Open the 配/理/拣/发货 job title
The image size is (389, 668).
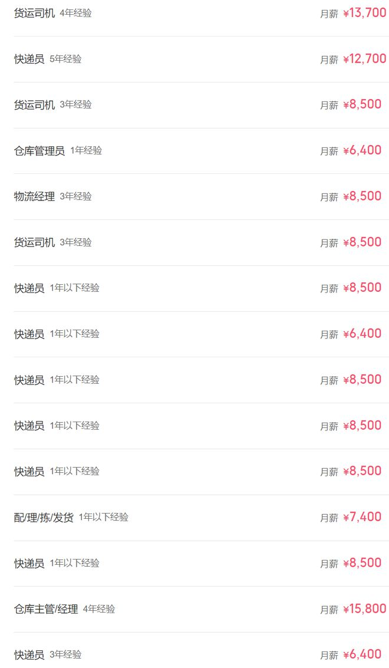tap(44, 518)
